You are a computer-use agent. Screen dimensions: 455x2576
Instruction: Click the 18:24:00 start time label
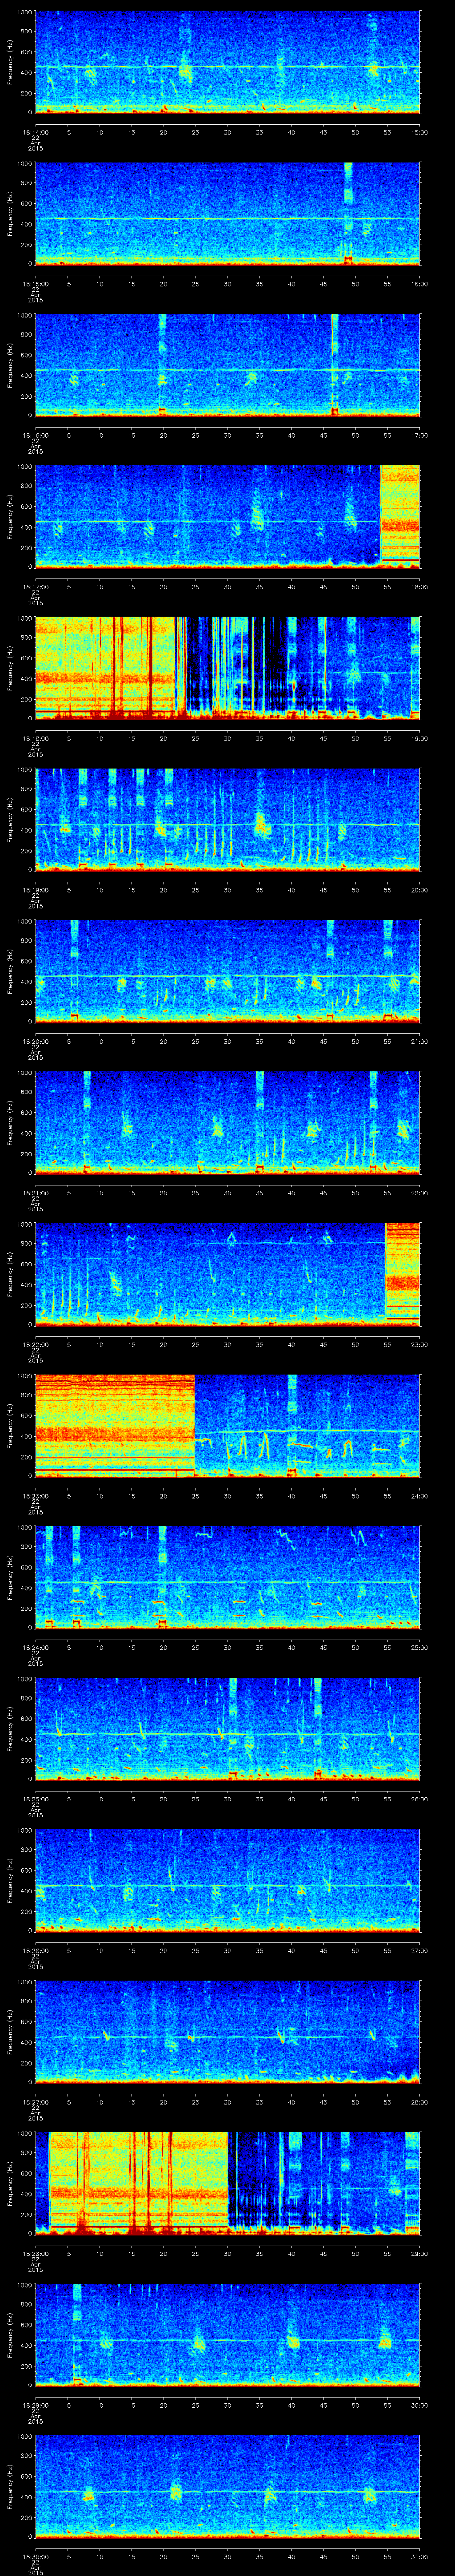[x=35, y=1647]
